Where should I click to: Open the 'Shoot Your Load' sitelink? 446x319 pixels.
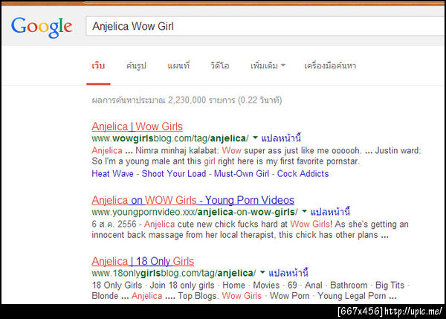coord(174,173)
